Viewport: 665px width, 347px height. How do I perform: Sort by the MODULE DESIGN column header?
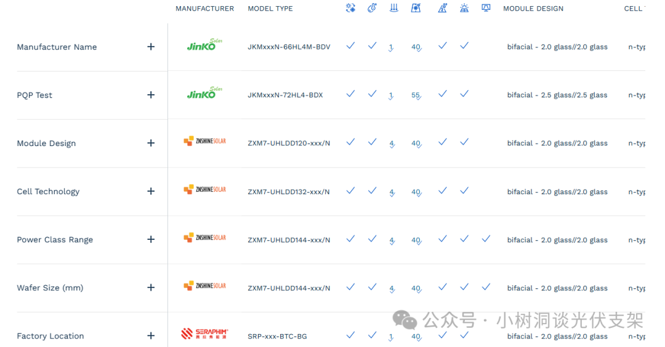pyautogui.click(x=533, y=9)
